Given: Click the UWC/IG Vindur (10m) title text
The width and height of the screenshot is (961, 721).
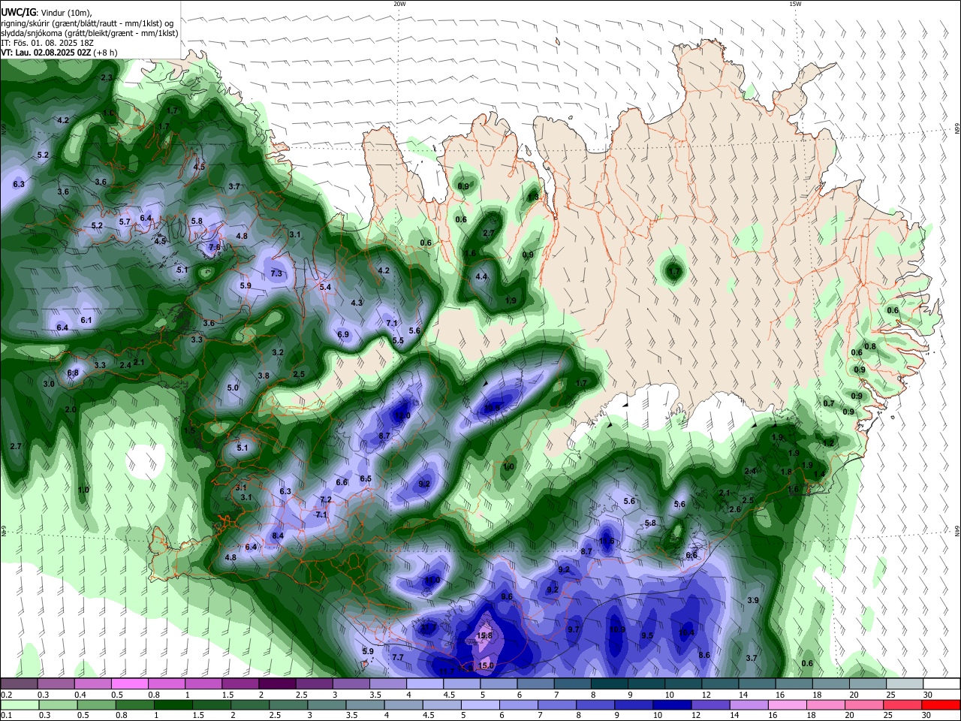Looking at the screenshot, I should (x=47, y=13).
